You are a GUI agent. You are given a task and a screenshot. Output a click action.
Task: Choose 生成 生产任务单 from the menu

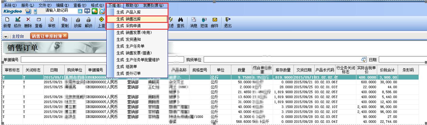[137, 46]
